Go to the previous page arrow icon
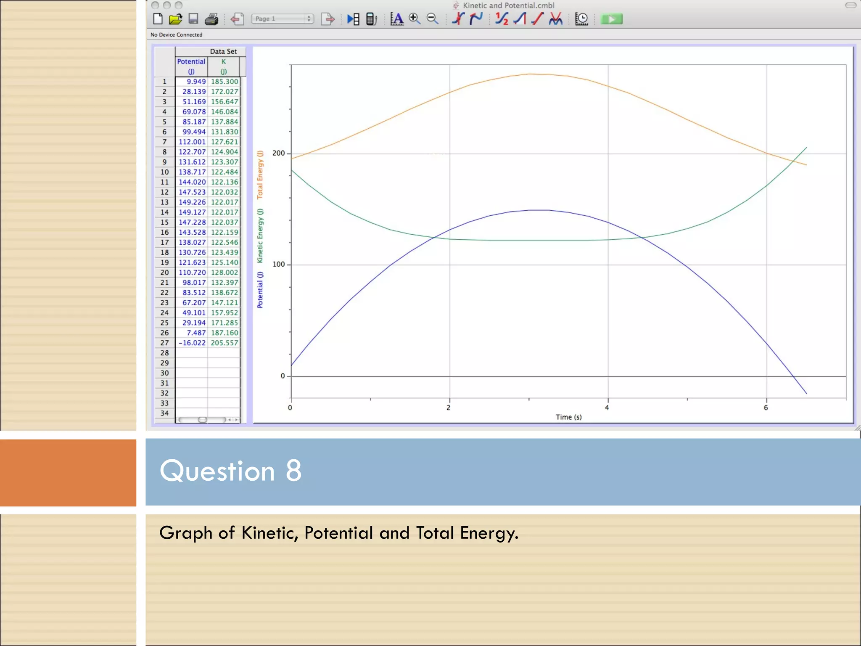 [x=237, y=19]
